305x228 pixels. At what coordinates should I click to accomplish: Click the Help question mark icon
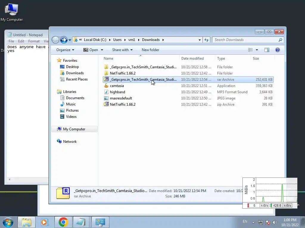[278, 50]
